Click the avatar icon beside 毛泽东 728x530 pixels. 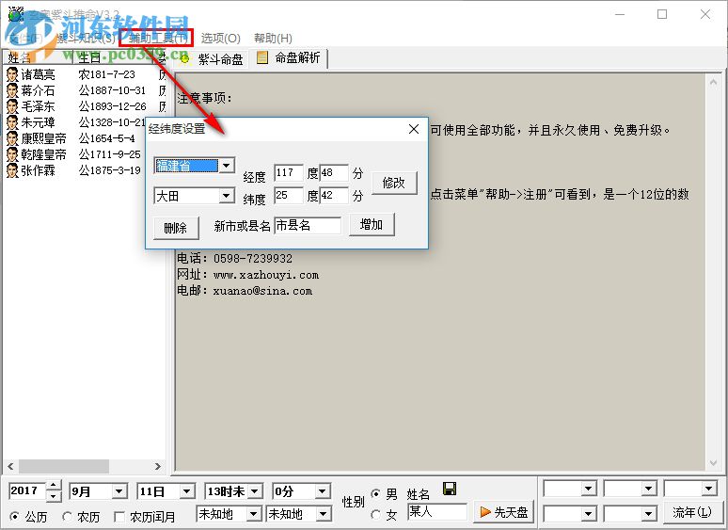pos(12,106)
